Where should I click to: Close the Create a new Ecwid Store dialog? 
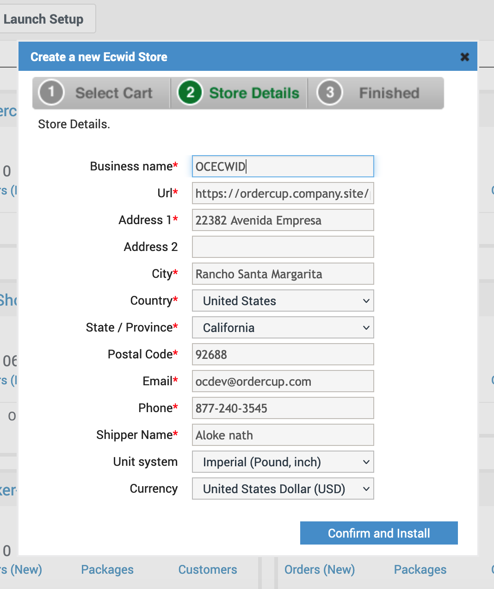(x=465, y=57)
